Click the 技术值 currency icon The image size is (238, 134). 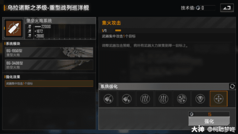point(198,8)
